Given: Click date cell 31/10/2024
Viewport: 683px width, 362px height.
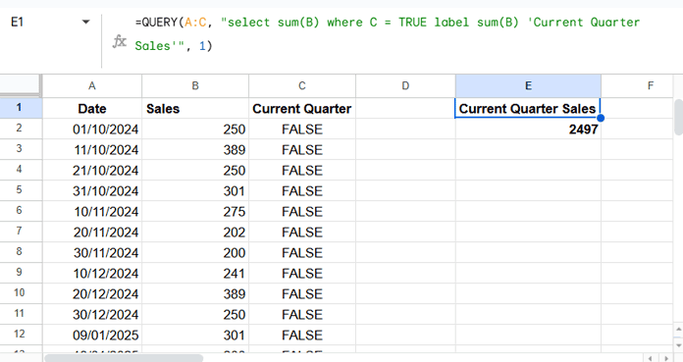Looking at the screenshot, I should [x=92, y=190].
